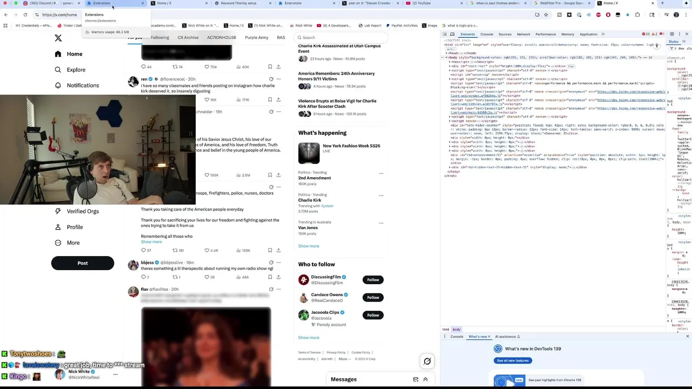The image size is (692, 389).
Task: Click the X Search field
Action: [342, 38]
